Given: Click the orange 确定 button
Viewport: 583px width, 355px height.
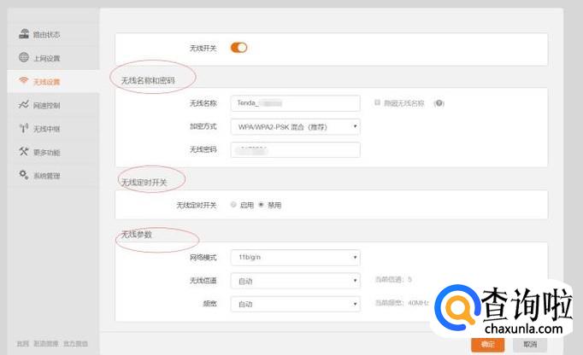Looking at the screenshot, I should [x=488, y=344].
